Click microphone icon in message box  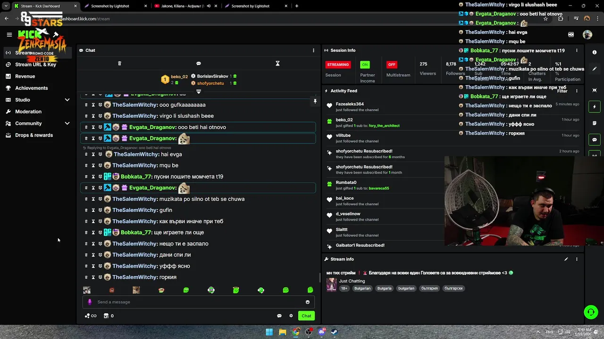coord(90,302)
